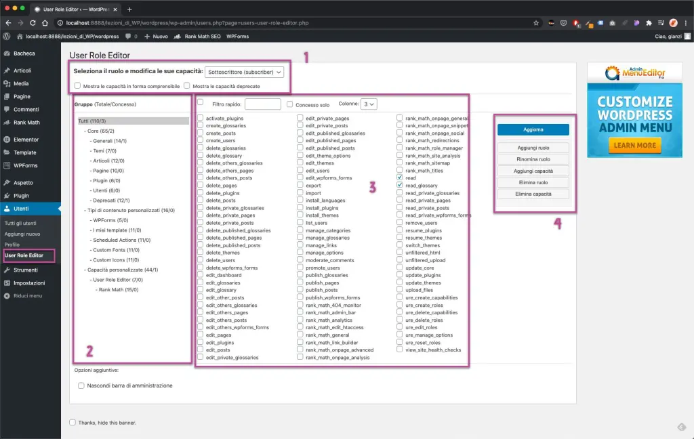Click Learn More on Admin Menu Editor banner
The image size is (694, 439).
point(634,145)
